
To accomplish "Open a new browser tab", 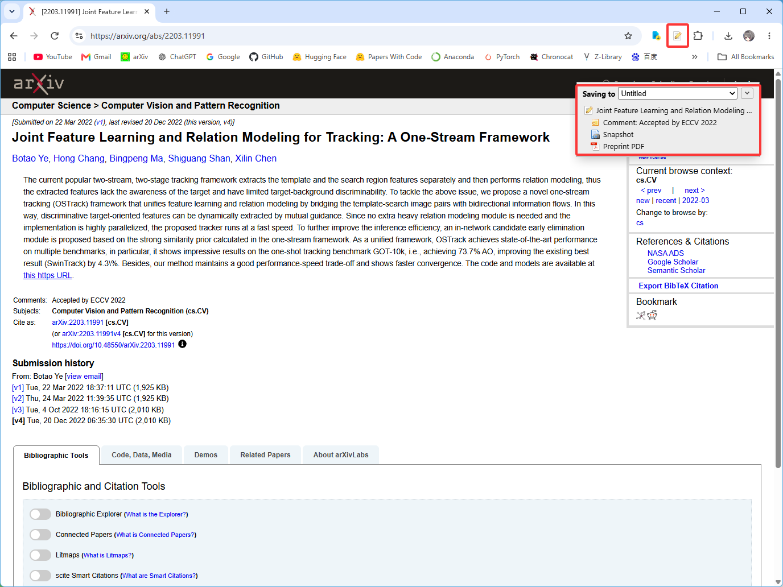I will coord(167,11).
